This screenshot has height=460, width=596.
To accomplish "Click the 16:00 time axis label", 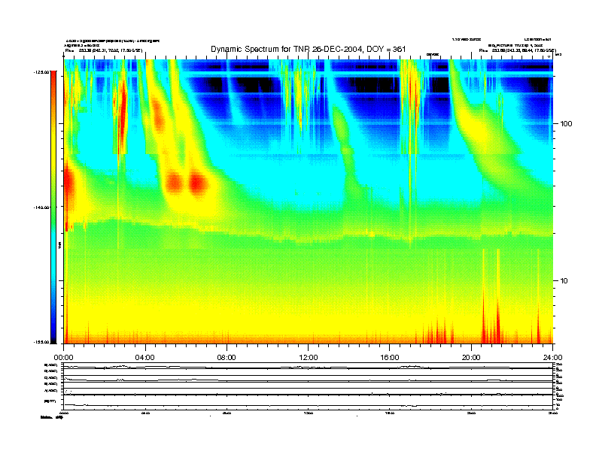I will click(390, 358).
